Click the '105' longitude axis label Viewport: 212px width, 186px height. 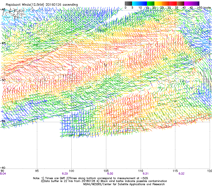click(106, 171)
